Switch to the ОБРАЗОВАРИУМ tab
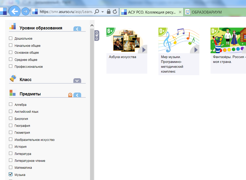This screenshot has width=246, height=180. click(x=215, y=12)
